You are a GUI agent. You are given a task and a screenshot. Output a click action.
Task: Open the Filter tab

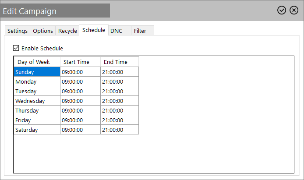coord(140,31)
